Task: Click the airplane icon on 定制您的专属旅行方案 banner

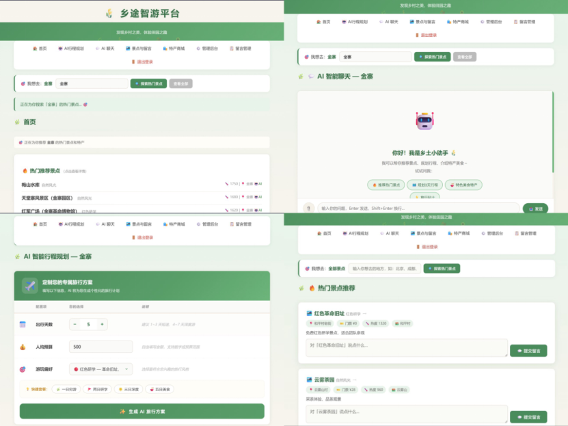Action: click(30, 285)
